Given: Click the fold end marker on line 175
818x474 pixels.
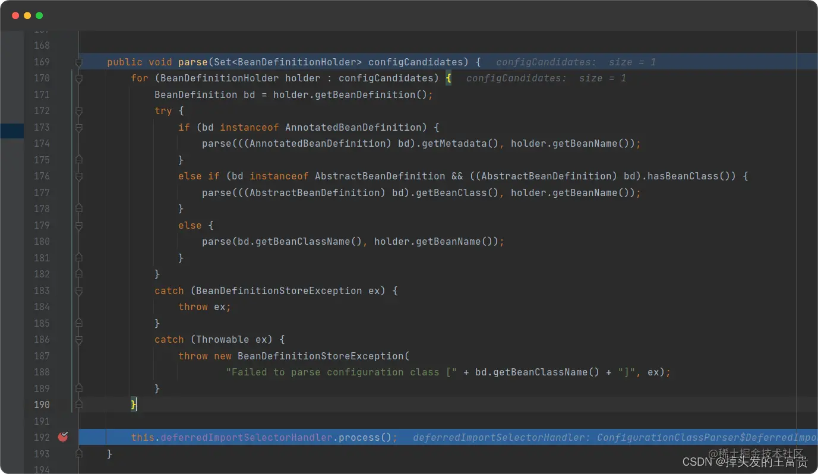Looking at the screenshot, I should 78,160.
